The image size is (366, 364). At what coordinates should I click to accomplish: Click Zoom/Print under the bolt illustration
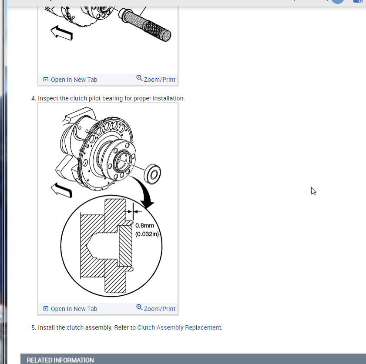(x=156, y=79)
